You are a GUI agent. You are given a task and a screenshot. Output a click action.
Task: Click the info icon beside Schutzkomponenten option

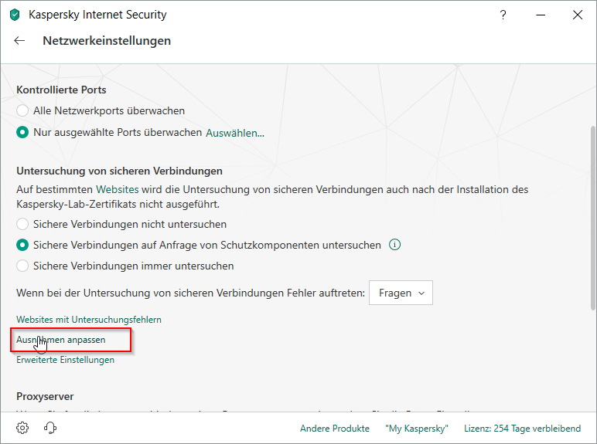(x=395, y=245)
